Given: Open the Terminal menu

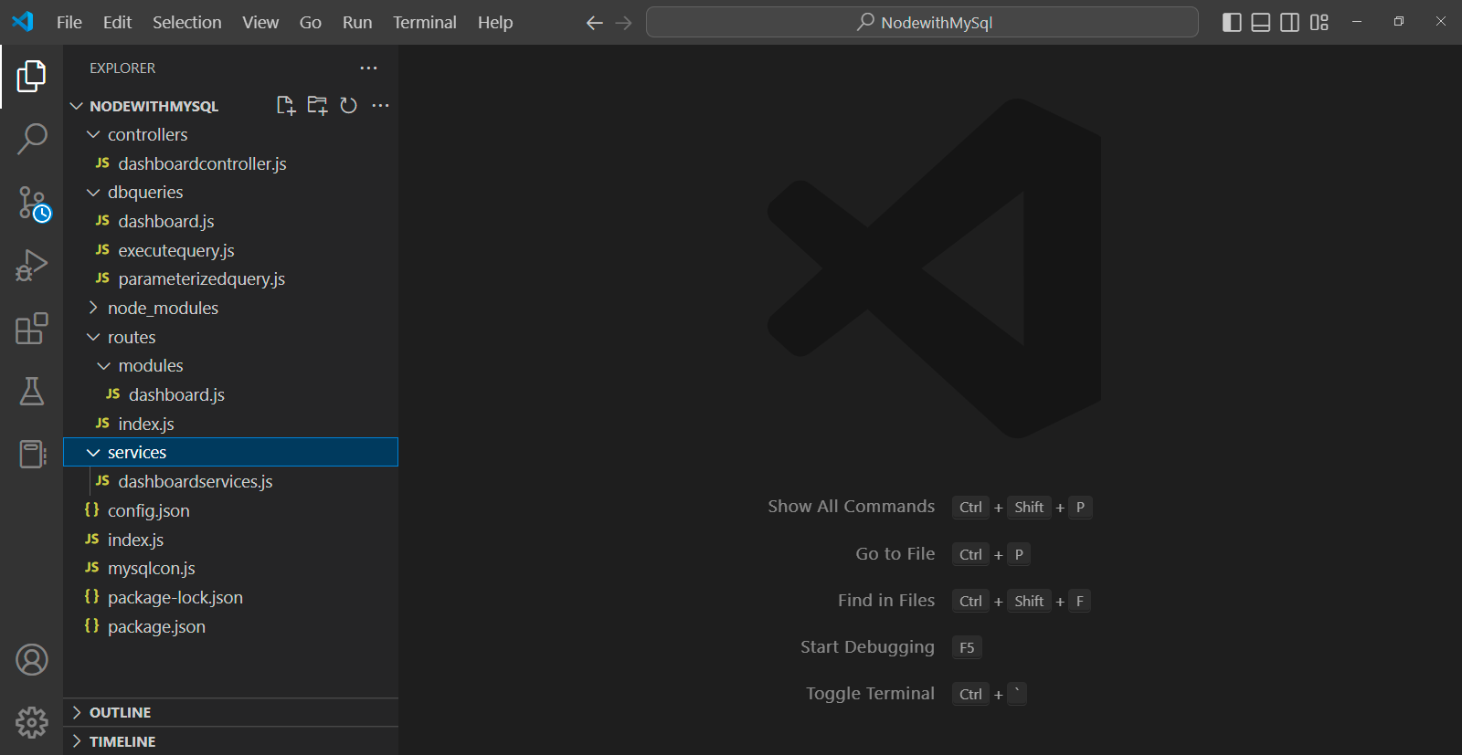Looking at the screenshot, I should coord(425,23).
